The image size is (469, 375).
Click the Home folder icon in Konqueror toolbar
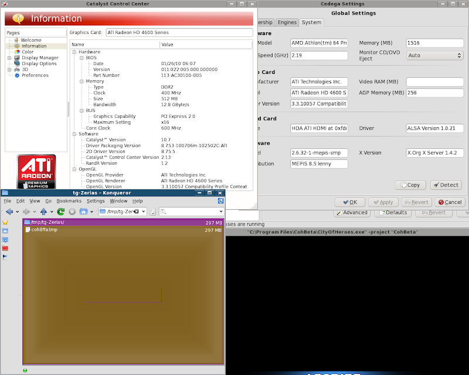tap(83, 212)
